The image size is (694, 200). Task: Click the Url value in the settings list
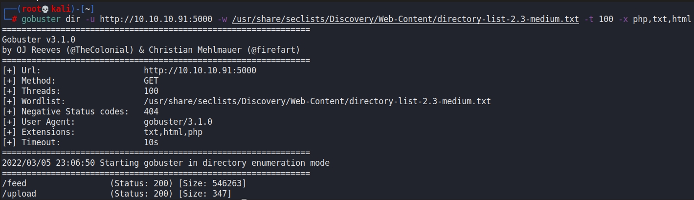coord(200,70)
